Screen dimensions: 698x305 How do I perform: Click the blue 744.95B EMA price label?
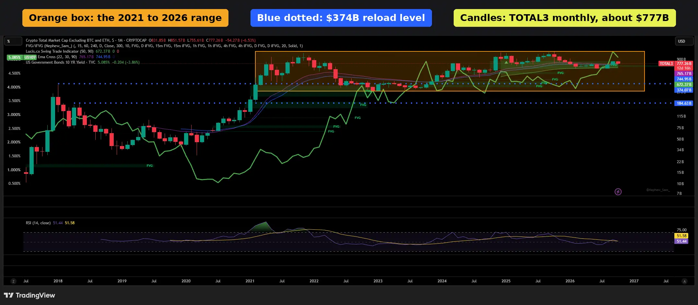click(x=684, y=79)
